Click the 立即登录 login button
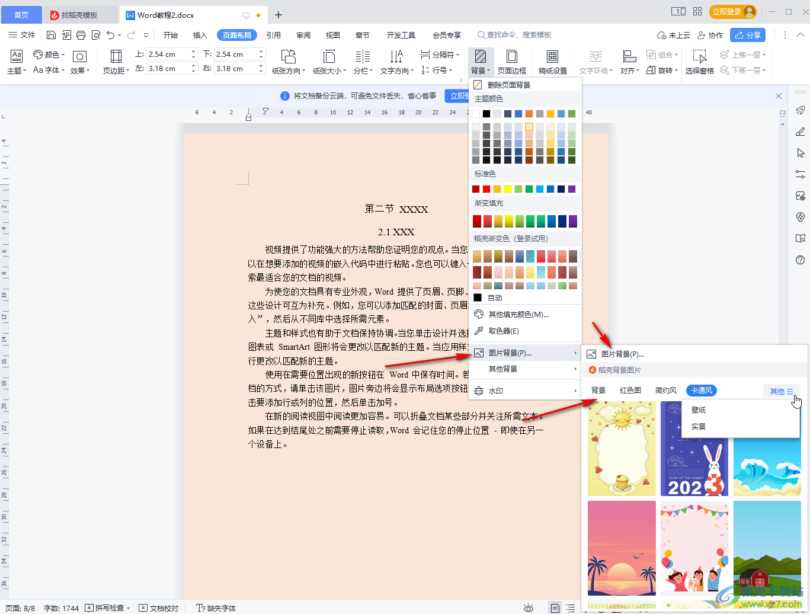This screenshot has width=810, height=614. pyautogui.click(x=734, y=11)
